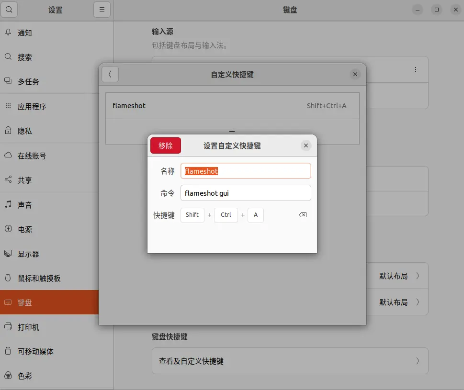464x390 pixels.
Task: Clear shortcut with the backspace icon
Action: [x=303, y=215]
